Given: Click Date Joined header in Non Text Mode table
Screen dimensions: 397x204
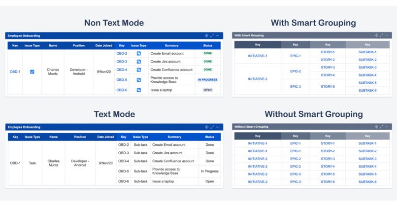Looking at the screenshot, I should pyautogui.click(x=104, y=46).
